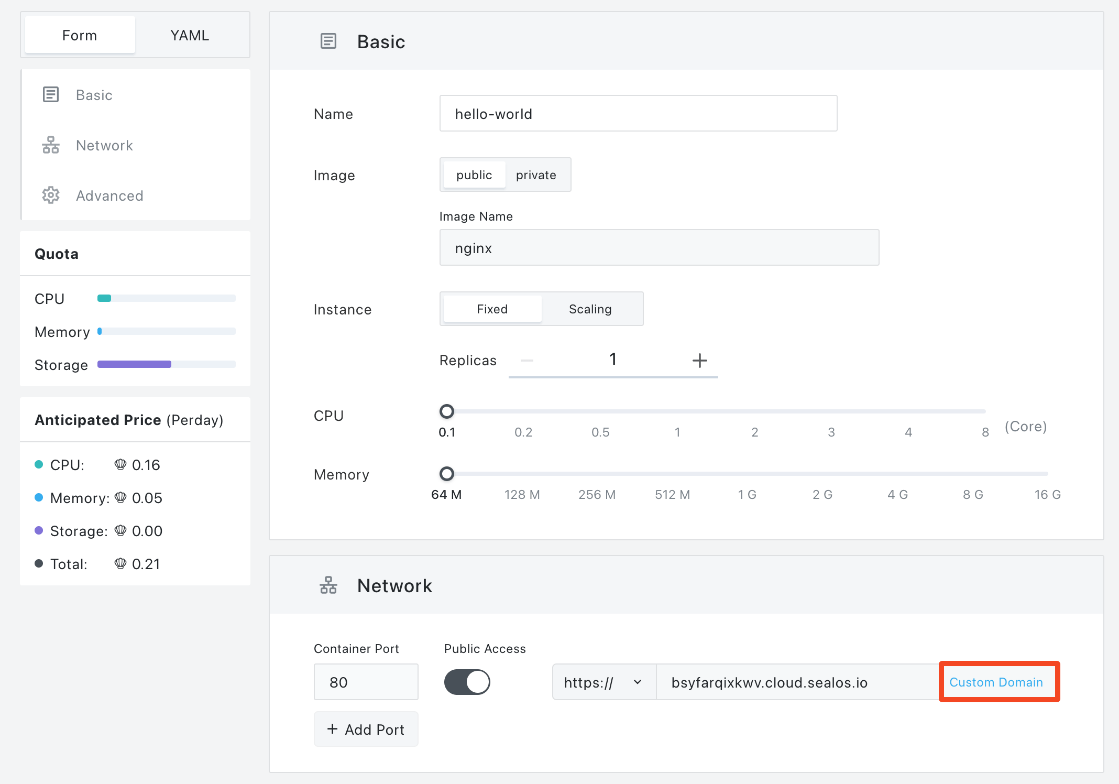Viewport: 1119px width, 784px height.
Task: Click the Basic section header icon
Action: point(328,41)
